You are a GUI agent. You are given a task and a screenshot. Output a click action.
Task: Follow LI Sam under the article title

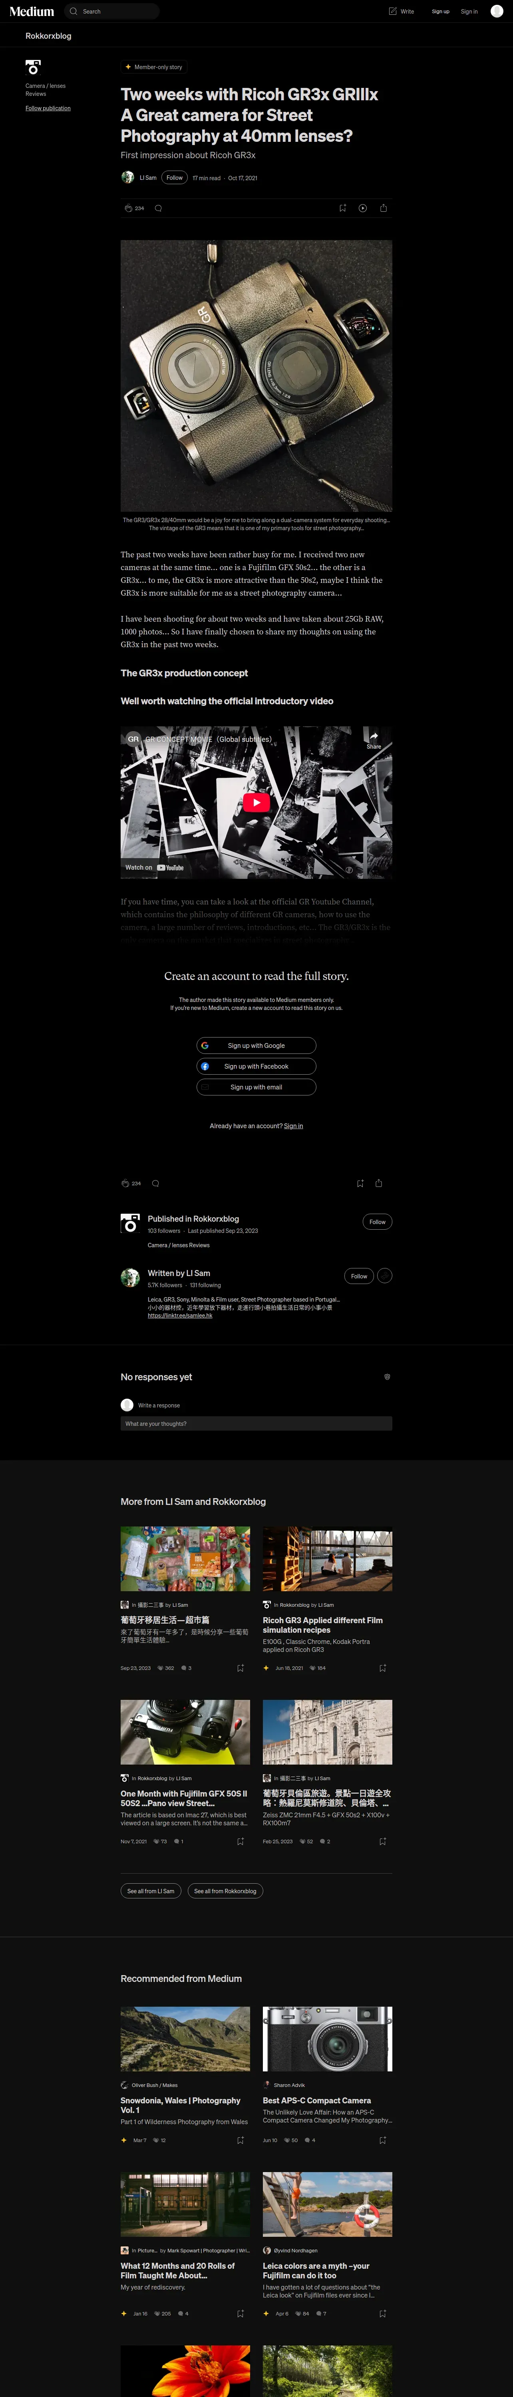click(x=174, y=177)
